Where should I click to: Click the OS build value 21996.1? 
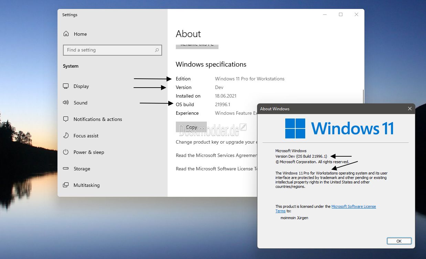point(223,104)
